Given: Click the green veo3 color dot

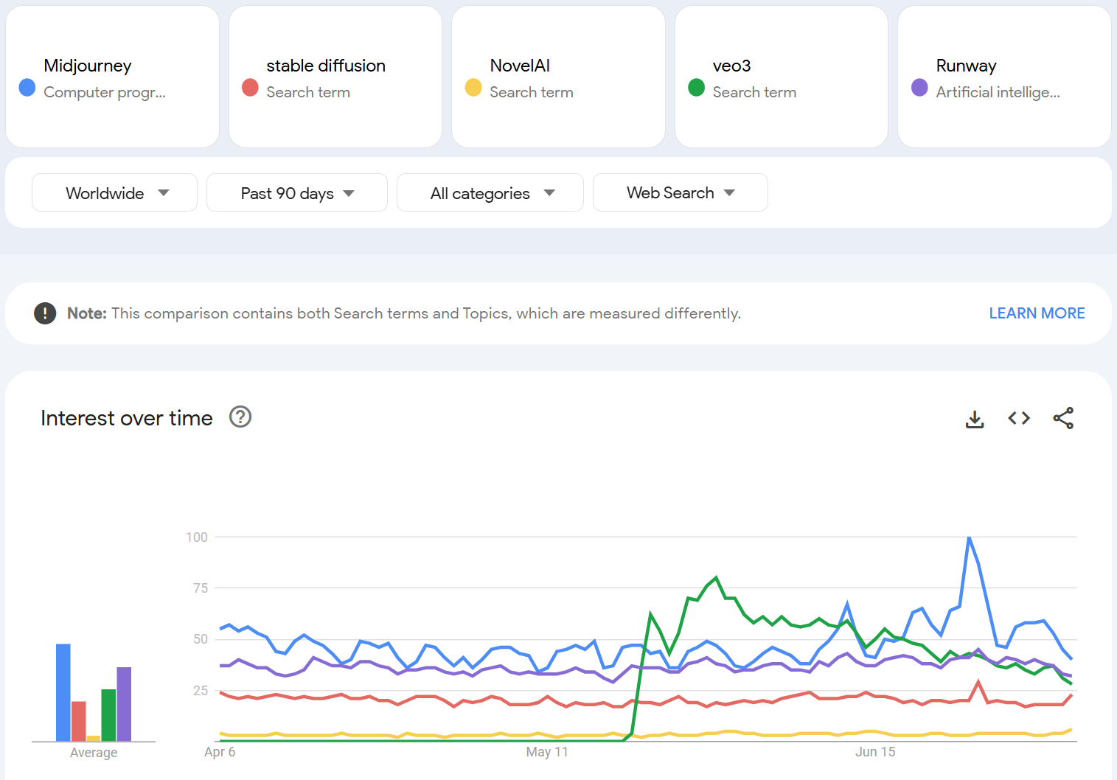Looking at the screenshot, I should [696, 88].
